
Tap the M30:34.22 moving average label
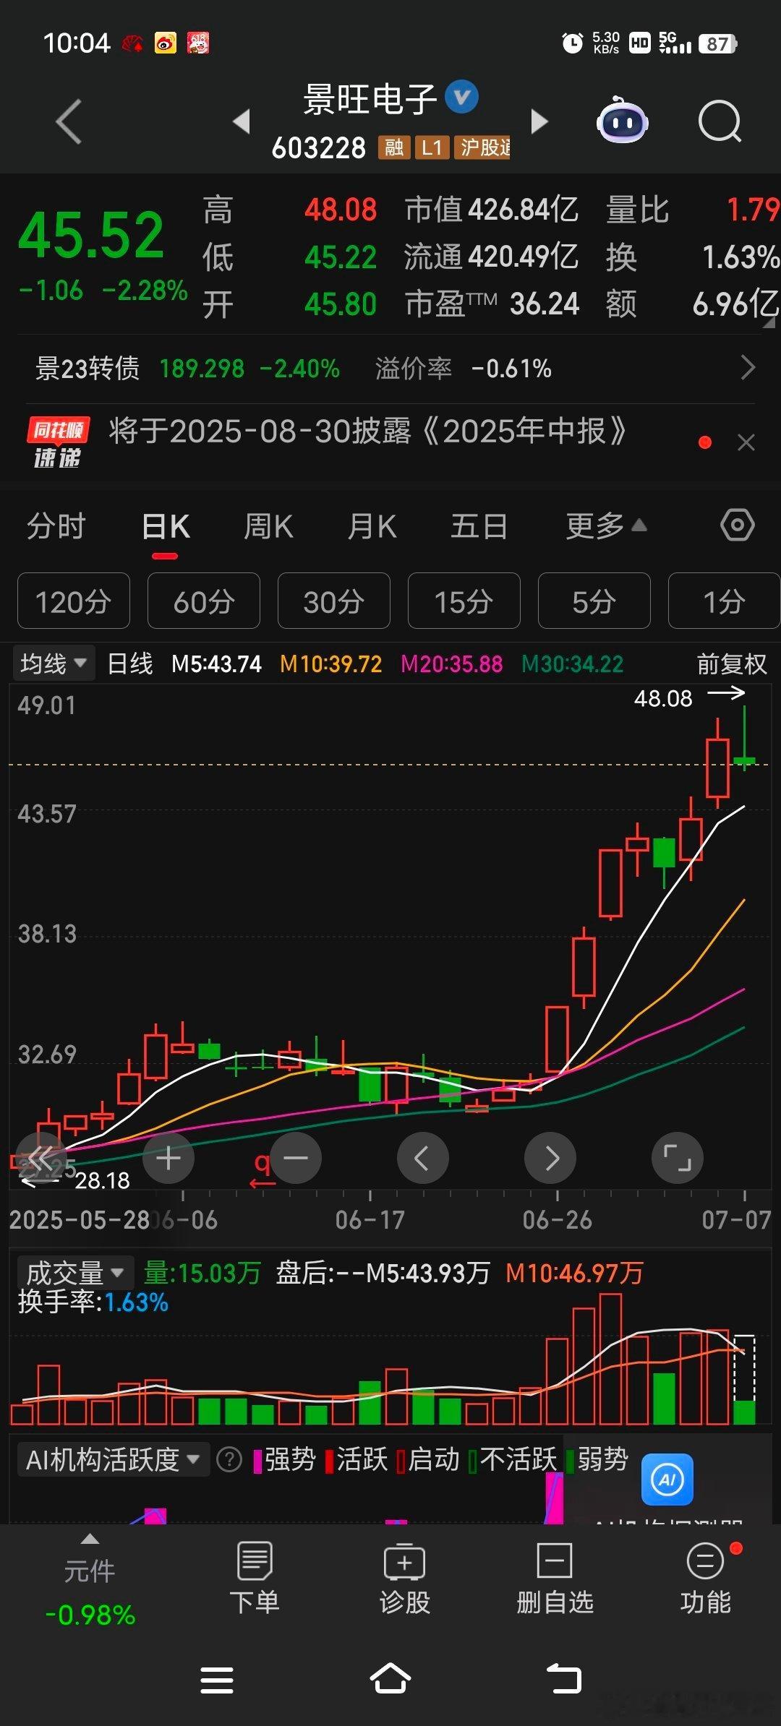(x=572, y=664)
